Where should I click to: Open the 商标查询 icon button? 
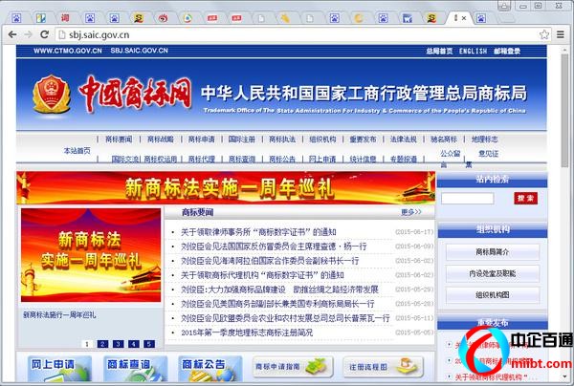[x=128, y=366]
